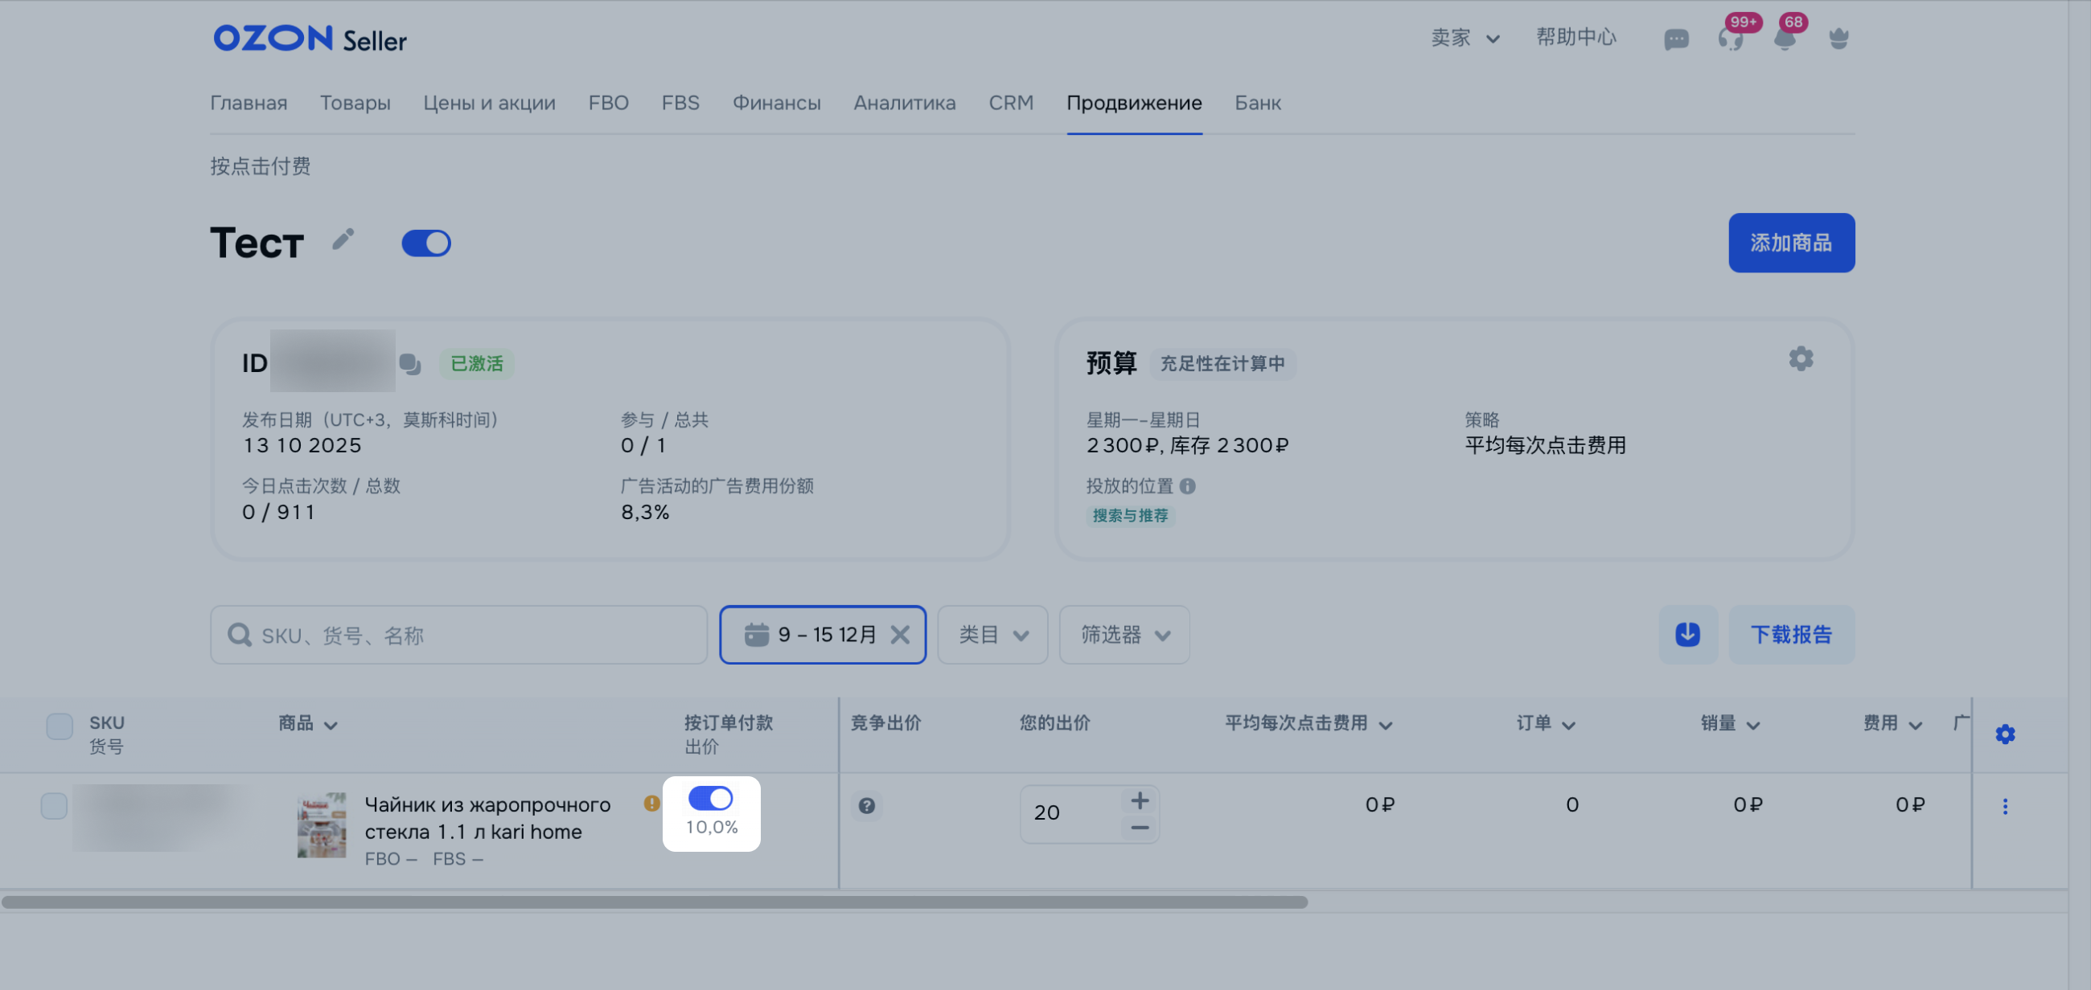Check the select-all SKU header checkbox
This screenshot has width=2091, height=990.
pyautogui.click(x=60, y=726)
